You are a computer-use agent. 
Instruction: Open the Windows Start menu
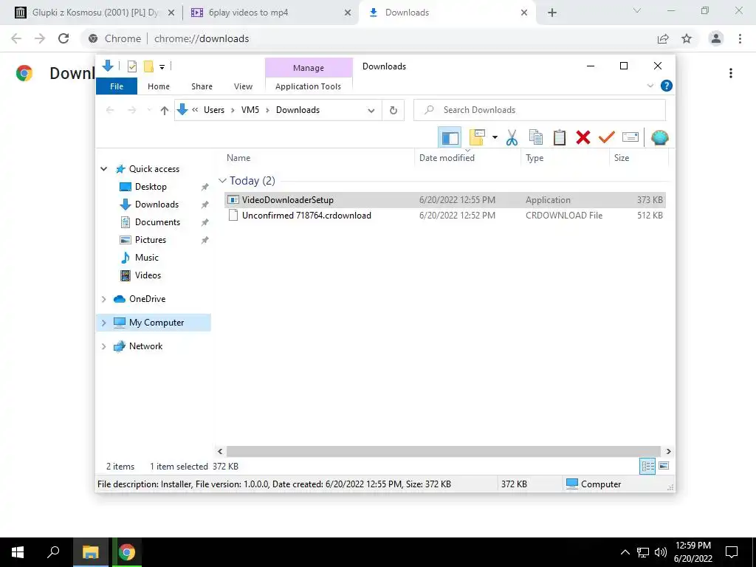[18, 552]
